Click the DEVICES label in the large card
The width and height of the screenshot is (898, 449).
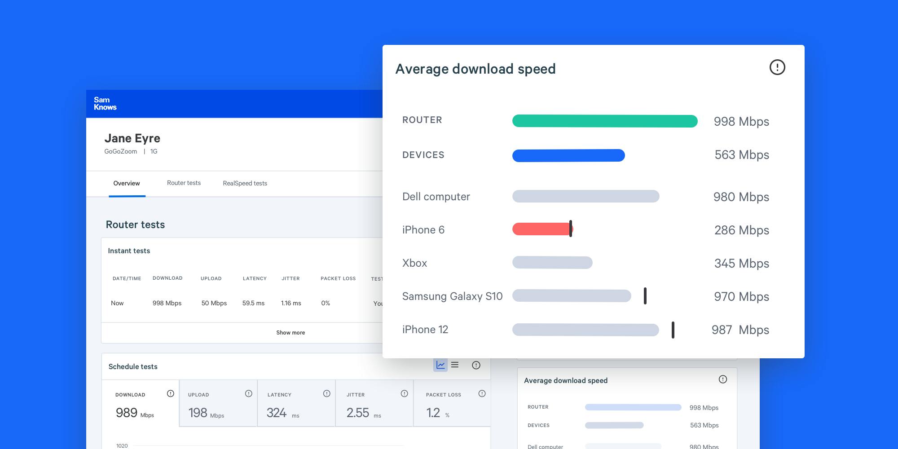423,155
